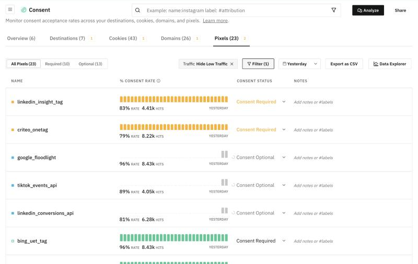Click the Domains tab warning badge
The image size is (418, 264).
click(x=197, y=38)
